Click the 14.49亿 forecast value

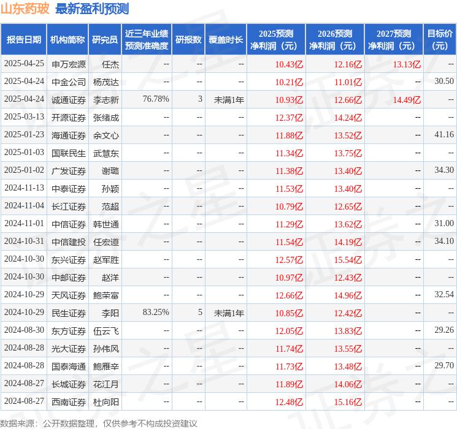pos(407,100)
